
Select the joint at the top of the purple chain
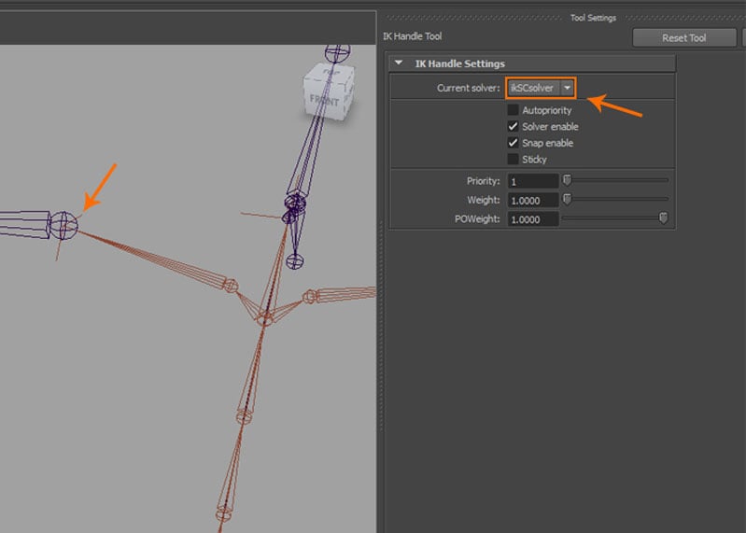click(x=338, y=52)
